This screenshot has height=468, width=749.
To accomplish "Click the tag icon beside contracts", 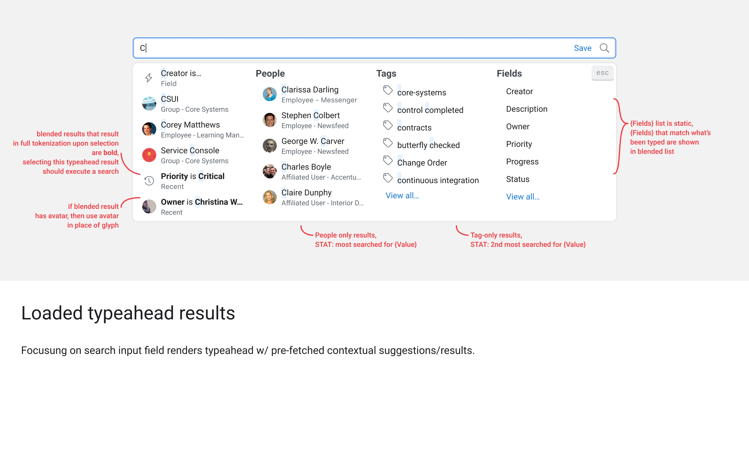I will tap(387, 125).
